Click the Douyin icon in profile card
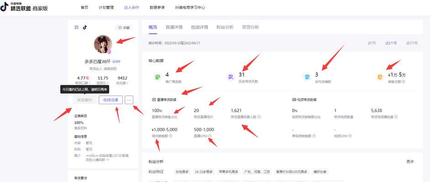430x182 pixels. pos(85,27)
